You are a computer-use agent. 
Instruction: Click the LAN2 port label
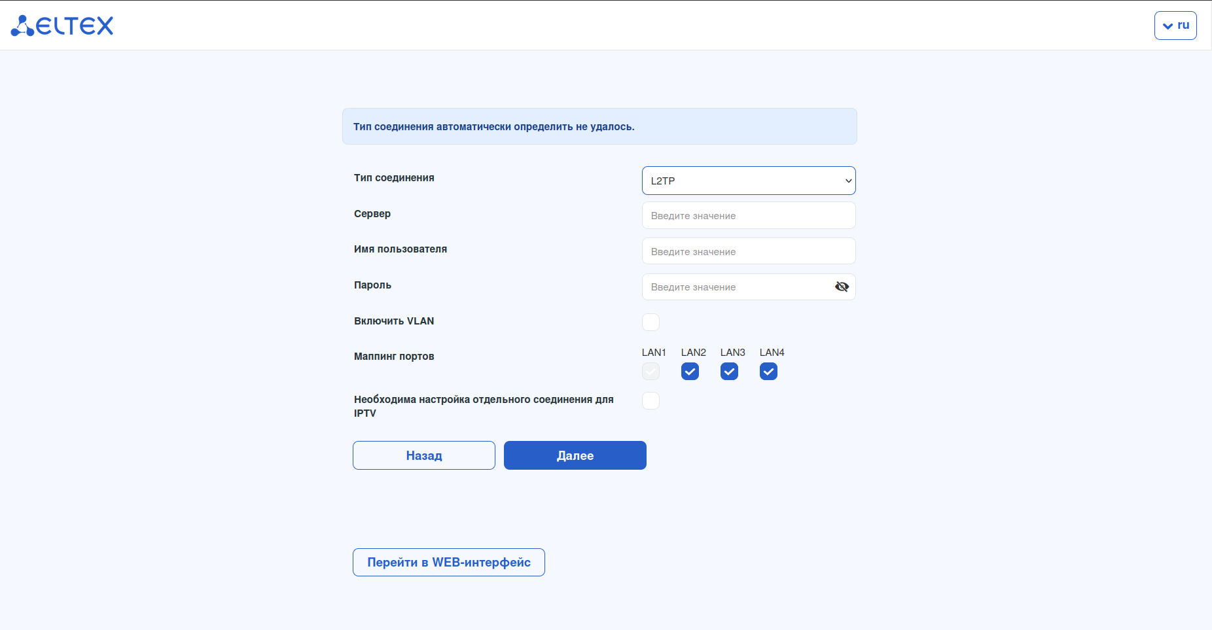(694, 353)
